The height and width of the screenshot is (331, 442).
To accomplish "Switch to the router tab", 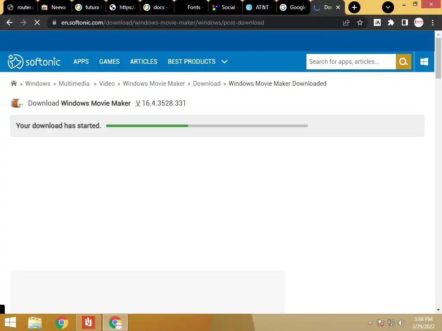I will tap(21, 7).
